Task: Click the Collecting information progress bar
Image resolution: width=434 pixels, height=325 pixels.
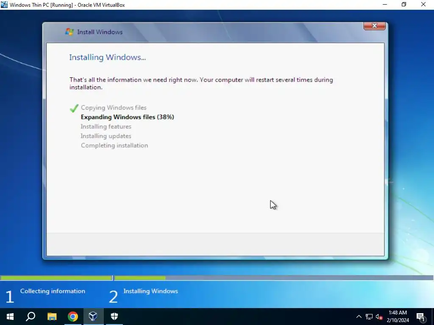Action: coord(56,278)
